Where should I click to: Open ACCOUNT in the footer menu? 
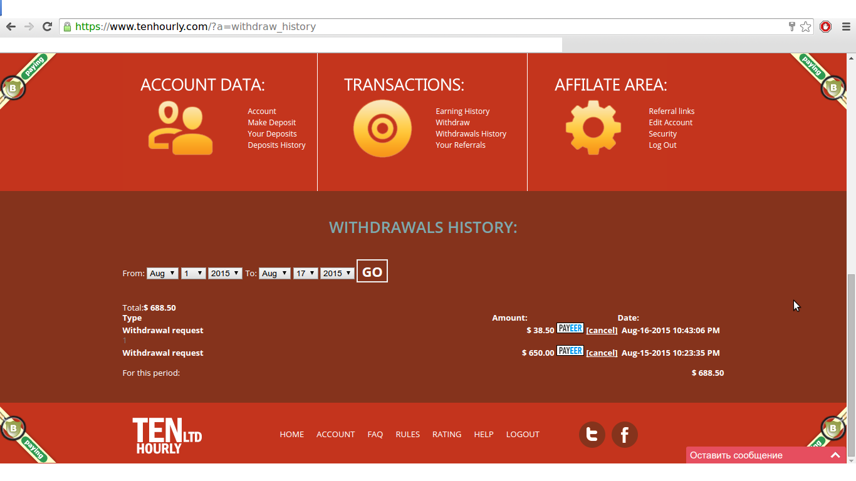coord(335,435)
